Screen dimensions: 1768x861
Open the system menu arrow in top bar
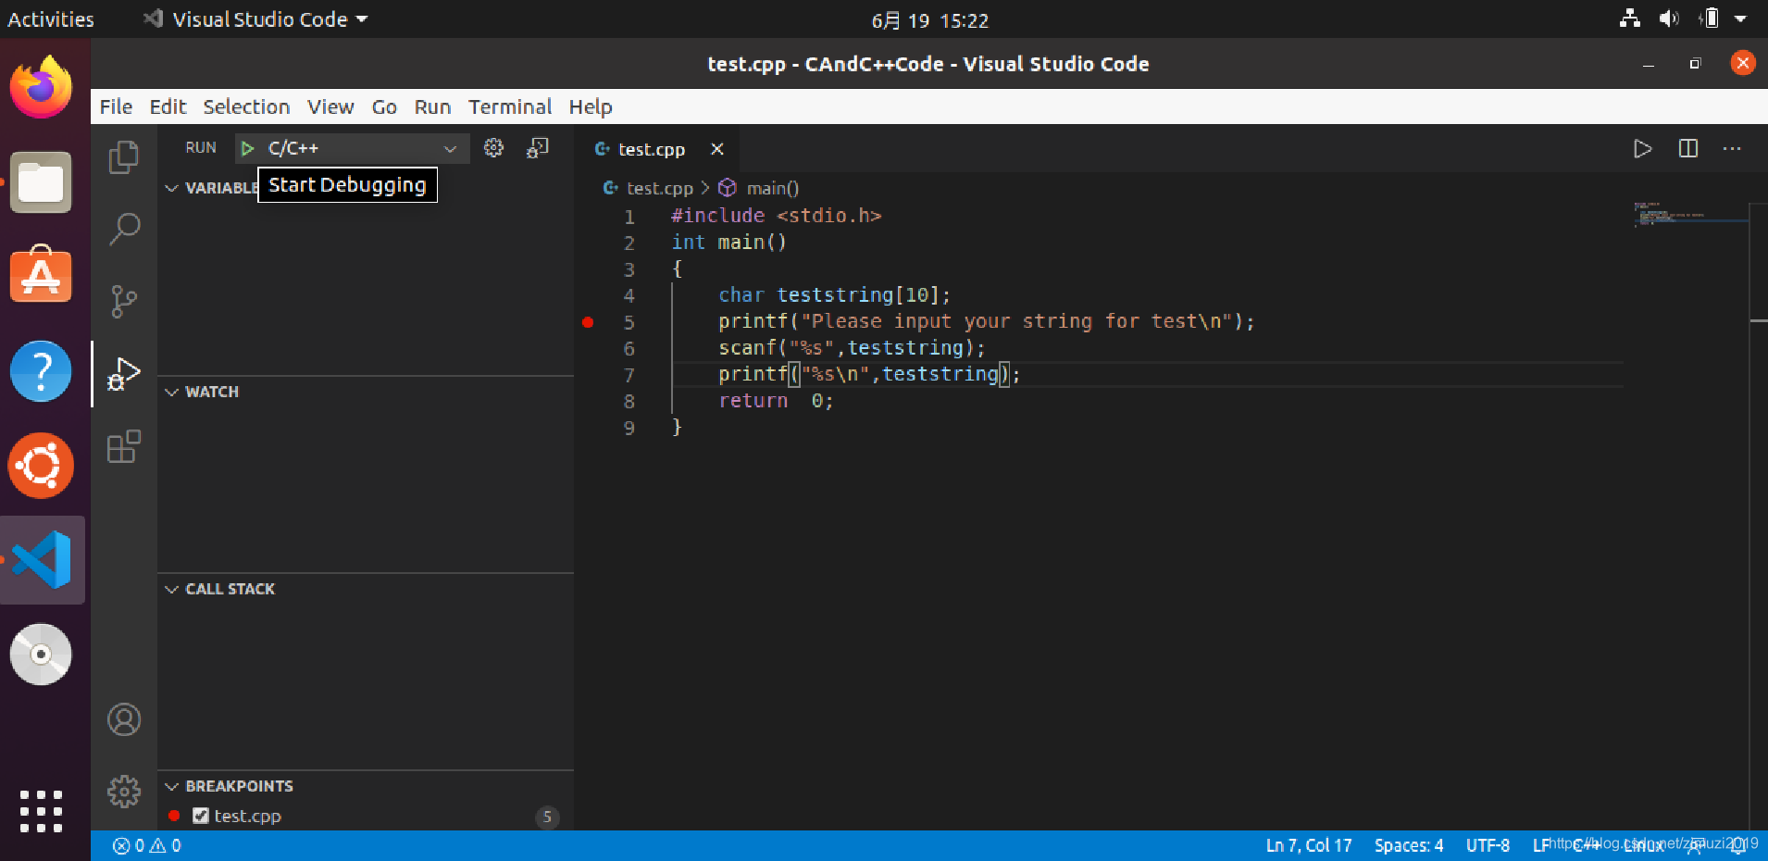click(1740, 19)
